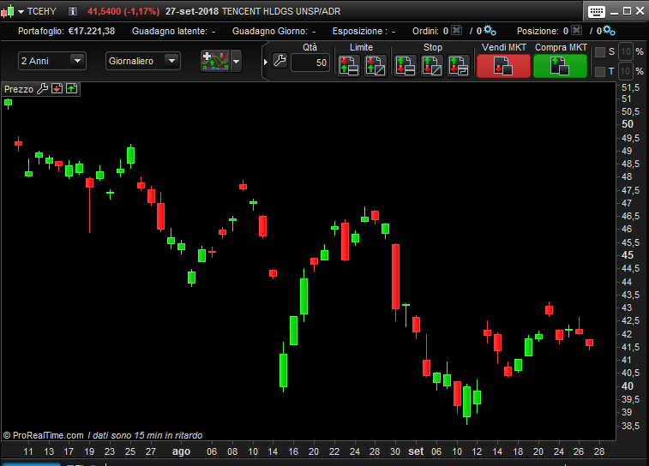Open Prezzo panel wrench settings icon
This screenshot has width=649, height=466.
[42, 88]
